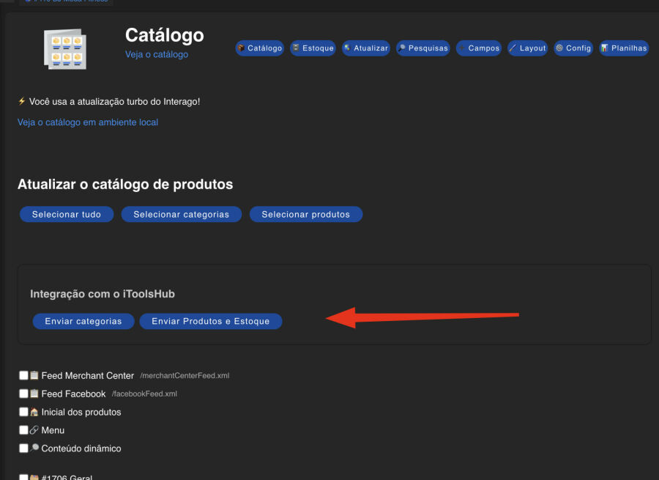This screenshot has width=659, height=480.
Task: Click the link icon beside Menu
Action: click(33, 430)
